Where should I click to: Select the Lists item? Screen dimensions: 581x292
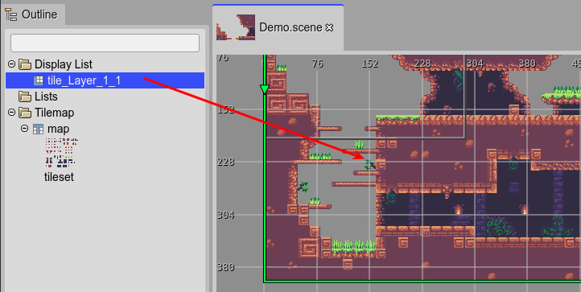46,97
